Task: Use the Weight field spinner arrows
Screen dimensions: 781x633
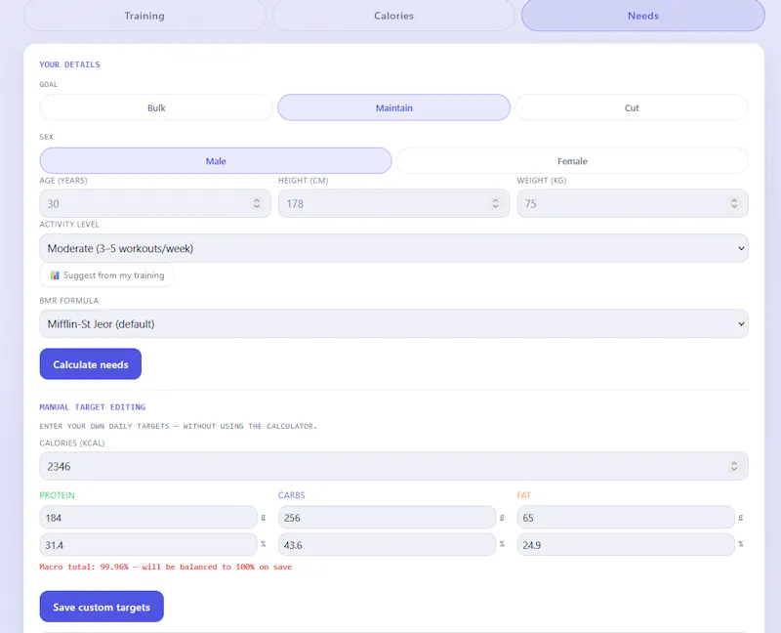Action: (x=734, y=203)
